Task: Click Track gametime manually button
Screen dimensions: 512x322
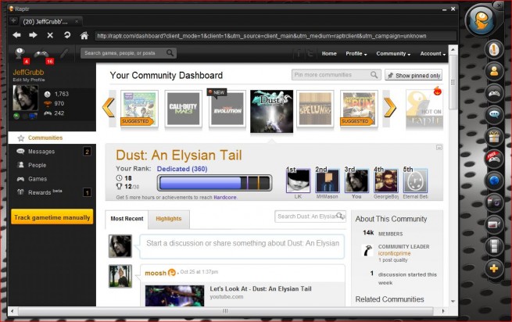Action: pos(52,217)
